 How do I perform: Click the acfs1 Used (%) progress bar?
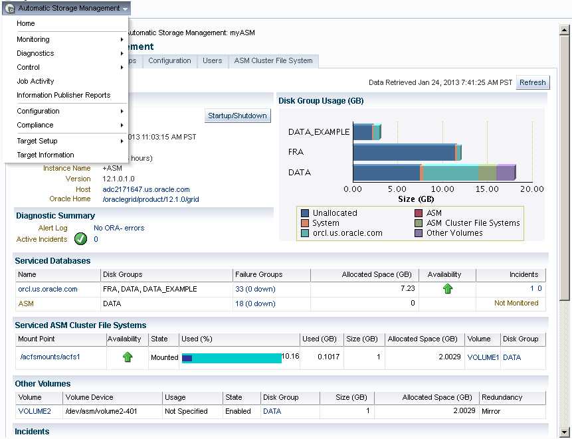(x=232, y=358)
